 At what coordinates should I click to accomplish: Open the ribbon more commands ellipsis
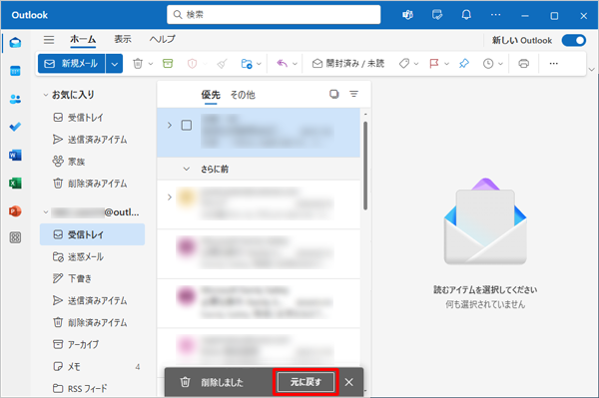click(553, 64)
